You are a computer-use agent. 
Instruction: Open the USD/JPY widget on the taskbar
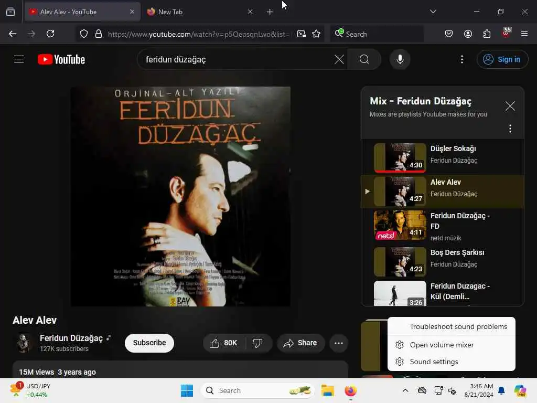30,390
